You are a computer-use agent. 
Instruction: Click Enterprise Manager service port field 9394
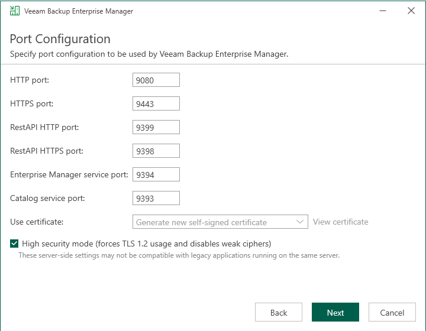click(x=156, y=175)
